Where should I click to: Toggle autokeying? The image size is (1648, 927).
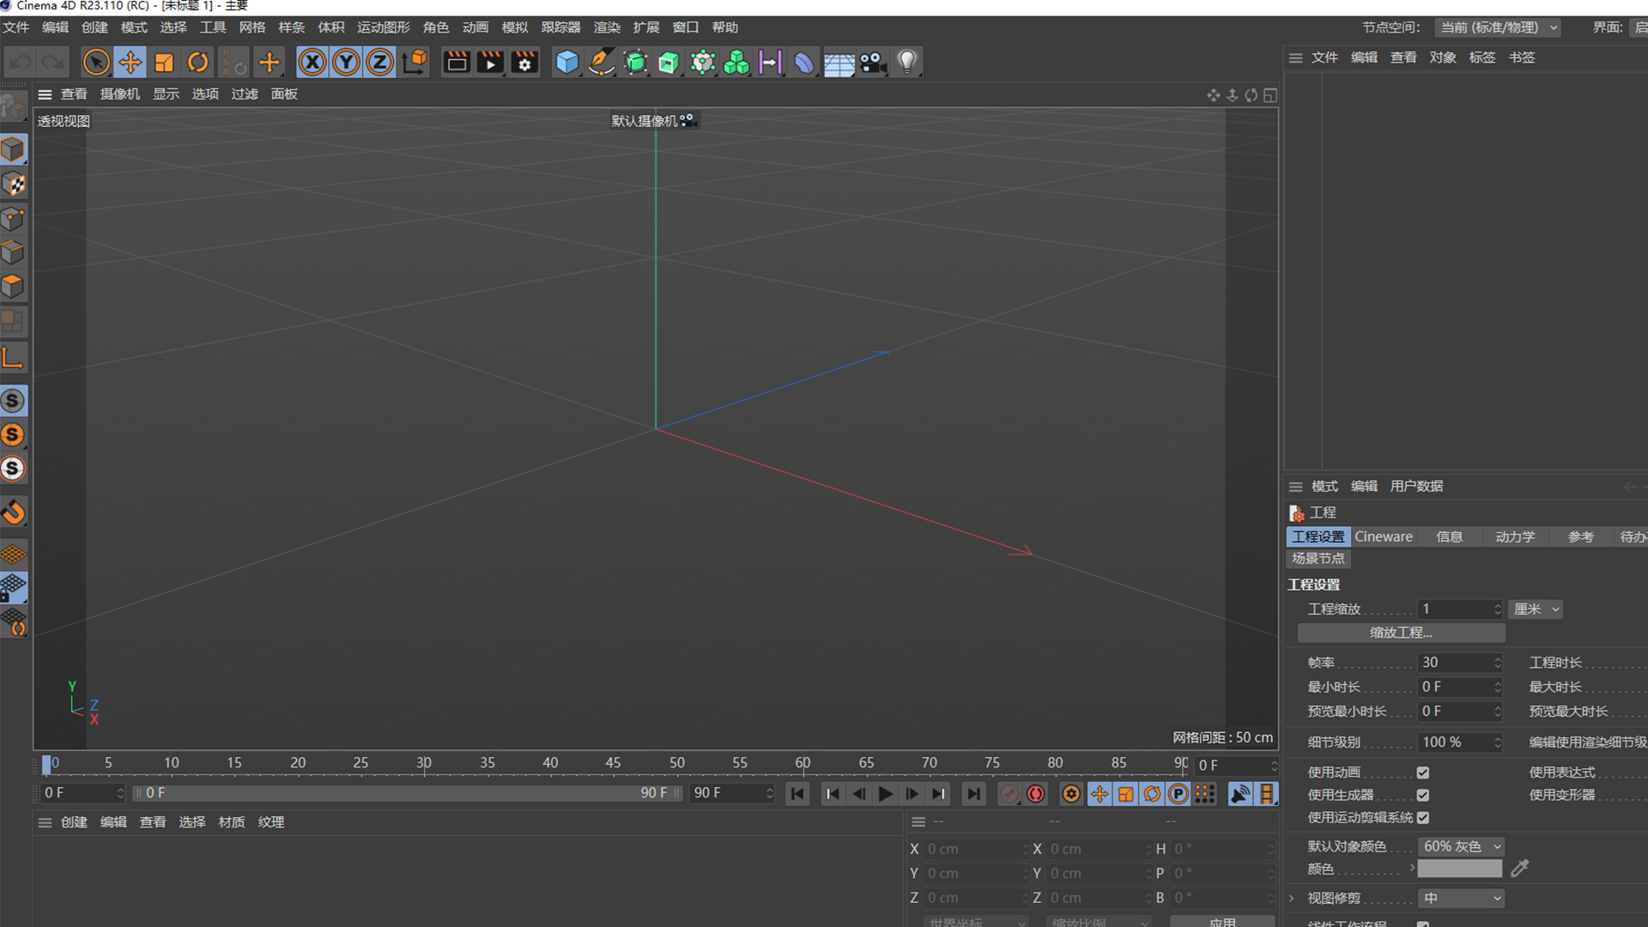click(x=1036, y=794)
